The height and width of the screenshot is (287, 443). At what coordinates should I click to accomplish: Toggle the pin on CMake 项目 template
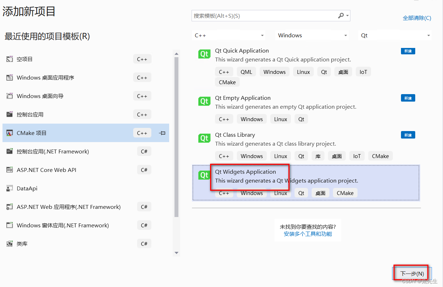click(x=162, y=132)
